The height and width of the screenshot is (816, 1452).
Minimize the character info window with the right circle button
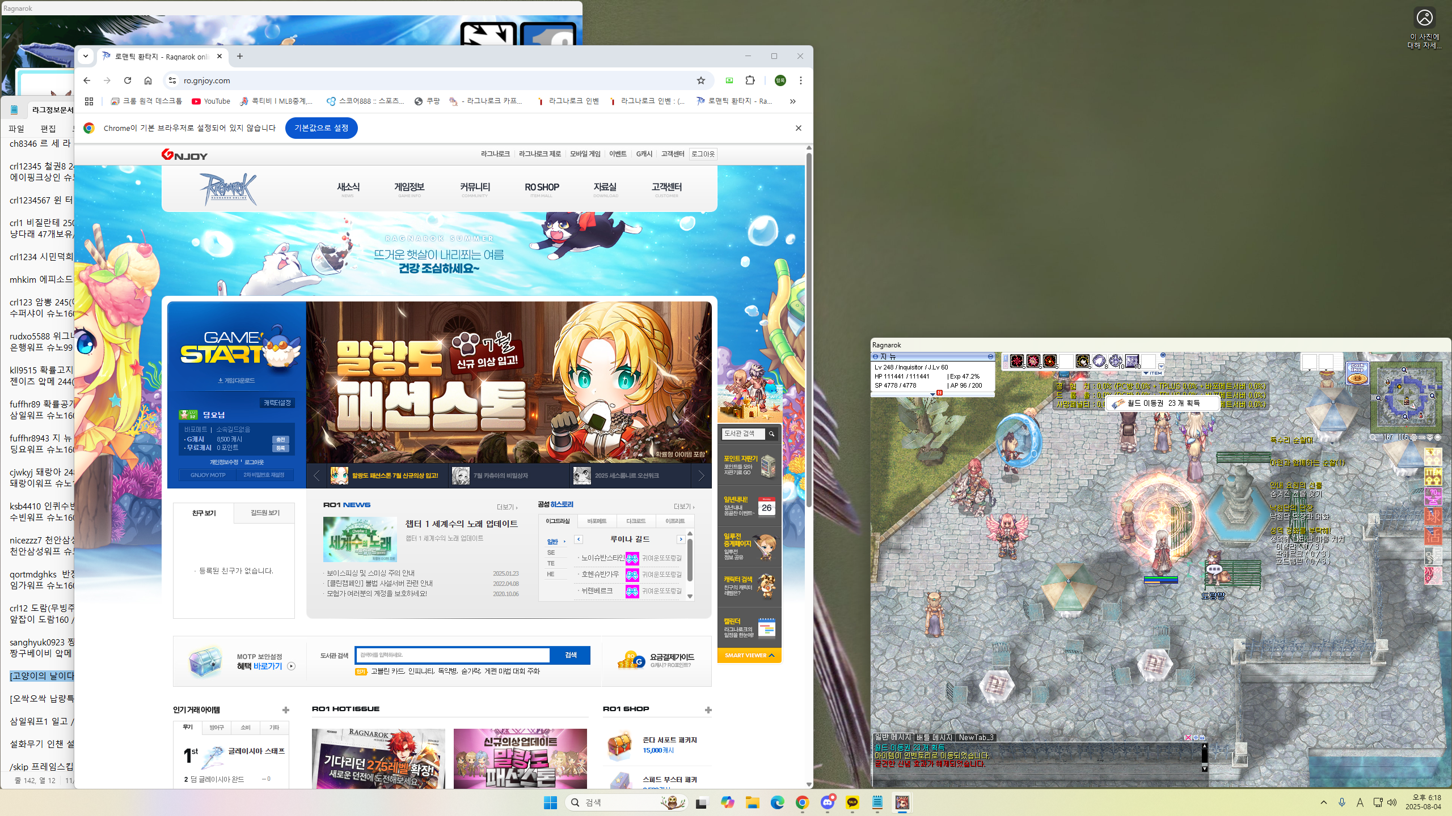(990, 356)
